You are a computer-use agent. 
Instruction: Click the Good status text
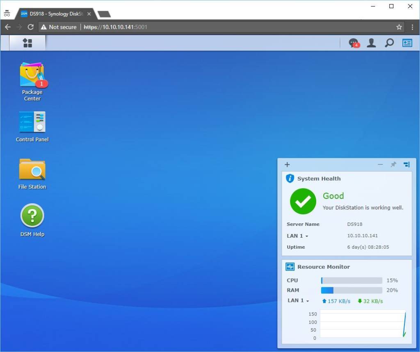(x=333, y=196)
